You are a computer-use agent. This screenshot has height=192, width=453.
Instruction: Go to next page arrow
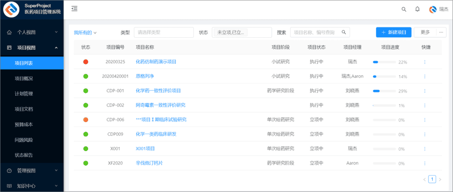tap(440, 179)
